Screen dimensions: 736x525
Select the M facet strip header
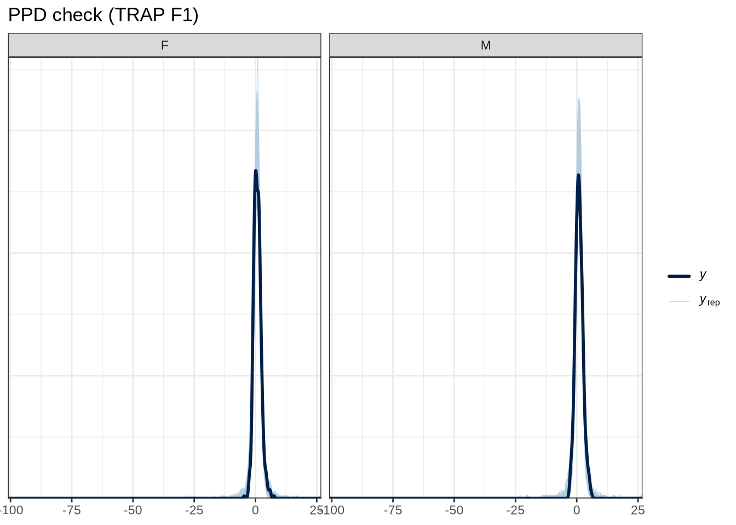[486, 45]
